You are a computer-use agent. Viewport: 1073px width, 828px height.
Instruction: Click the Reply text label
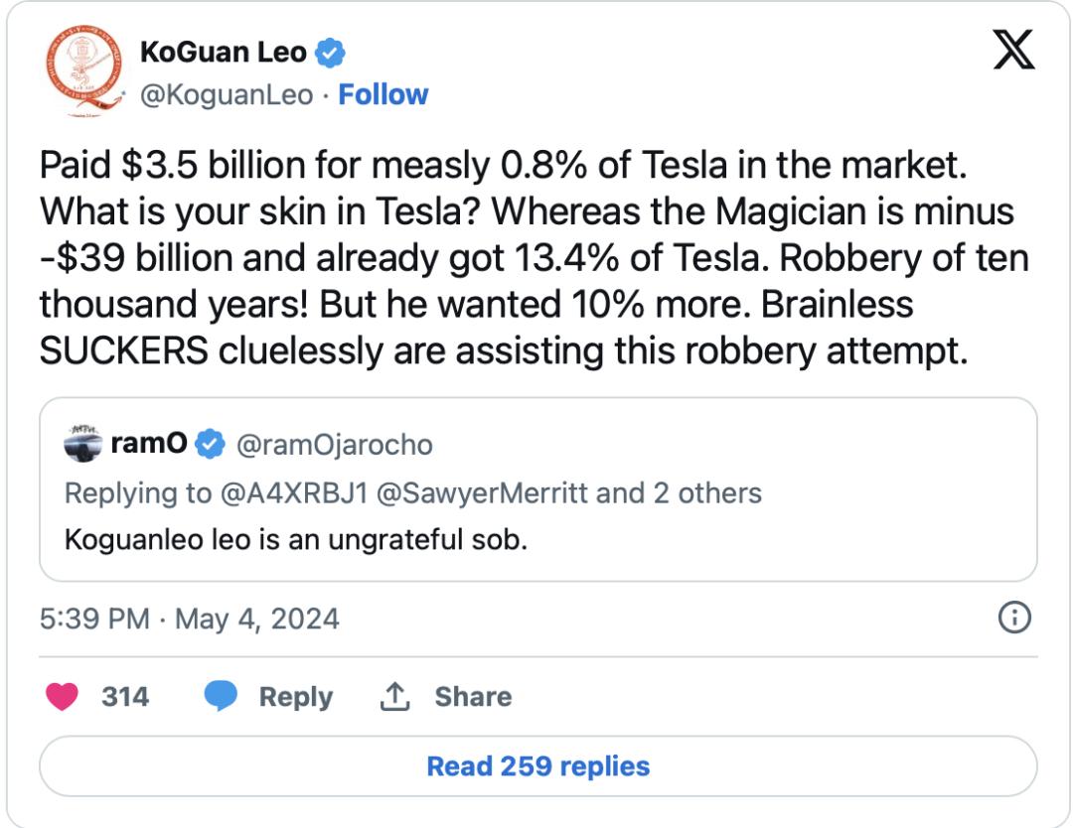(296, 697)
